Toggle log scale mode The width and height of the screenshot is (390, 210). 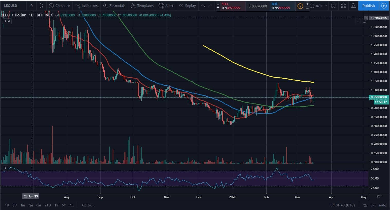click(373, 205)
